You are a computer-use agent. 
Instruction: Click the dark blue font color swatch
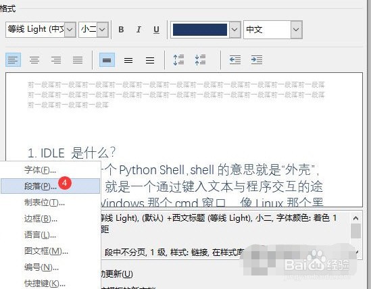pyautogui.click(x=200, y=30)
